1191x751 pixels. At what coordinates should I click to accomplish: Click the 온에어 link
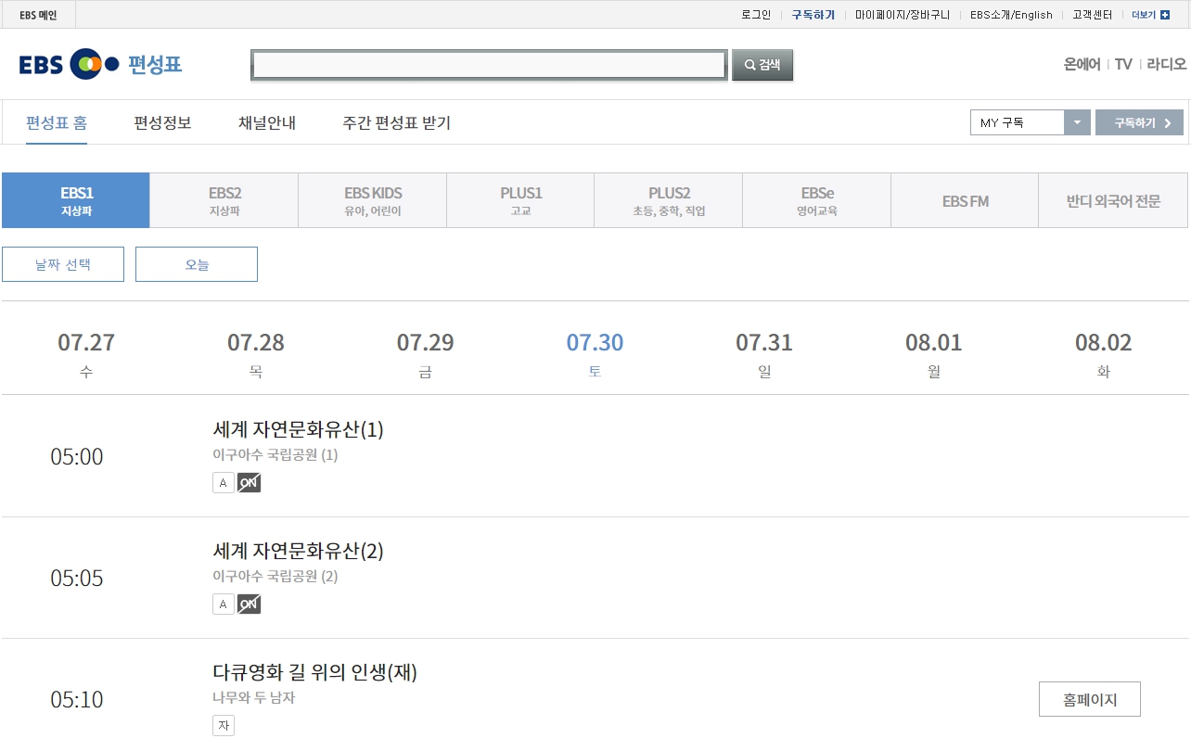point(1082,64)
